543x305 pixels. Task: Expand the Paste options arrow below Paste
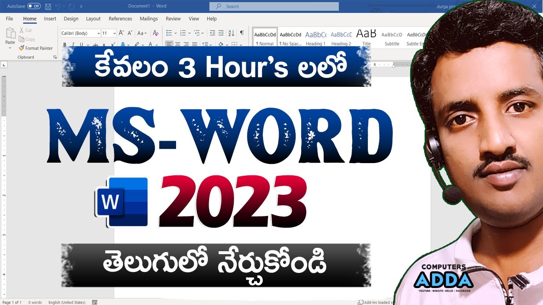point(10,47)
